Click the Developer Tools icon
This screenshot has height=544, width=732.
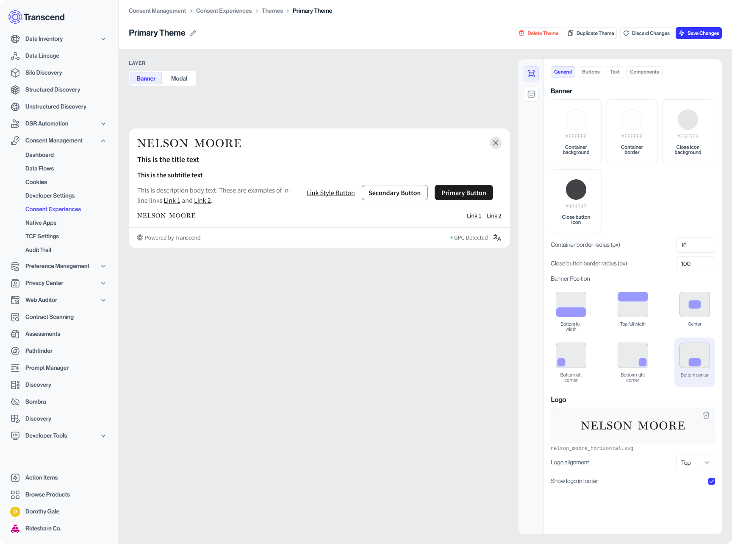tap(15, 436)
